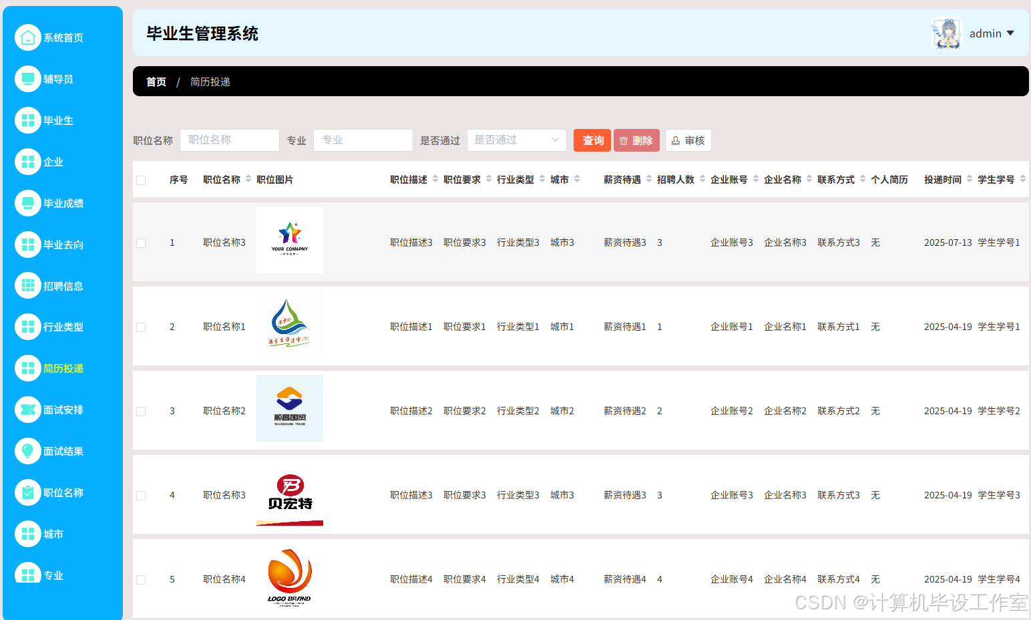Click the 学生学号4 cell

pyautogui.click(x=999, y=579)
